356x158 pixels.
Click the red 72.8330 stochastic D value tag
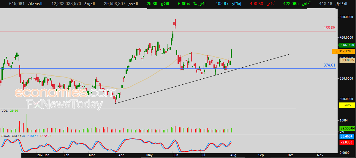346,142
